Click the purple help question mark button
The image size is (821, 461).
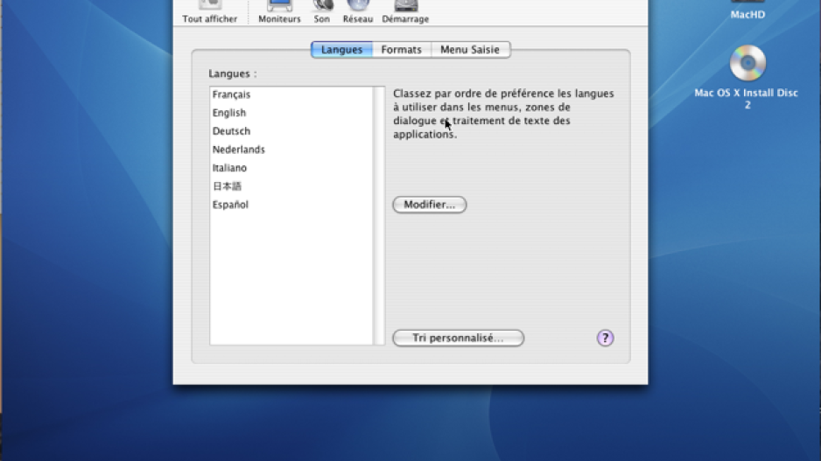click(605, 338)
